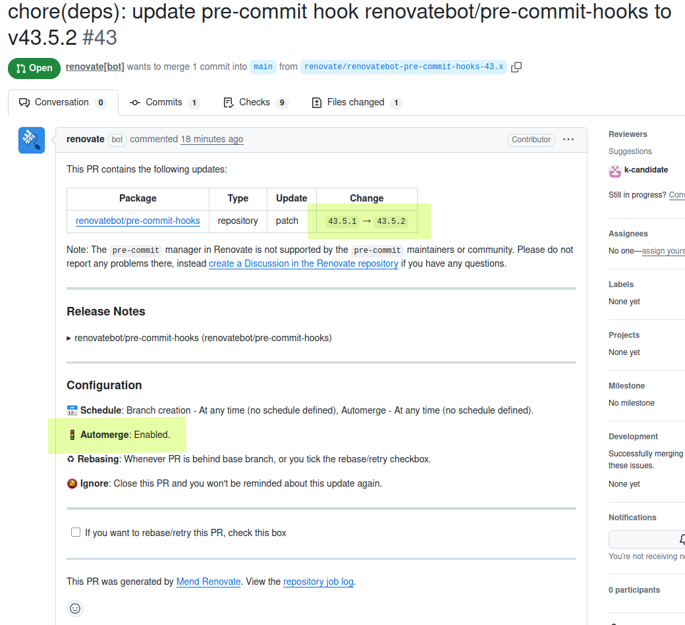Click the copy branch name icon

click(x=516, y=67)
